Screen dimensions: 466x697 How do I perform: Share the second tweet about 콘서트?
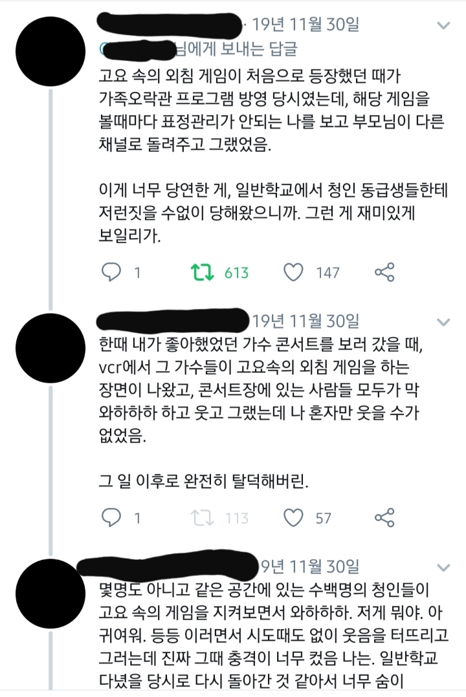tap(385, 517)
